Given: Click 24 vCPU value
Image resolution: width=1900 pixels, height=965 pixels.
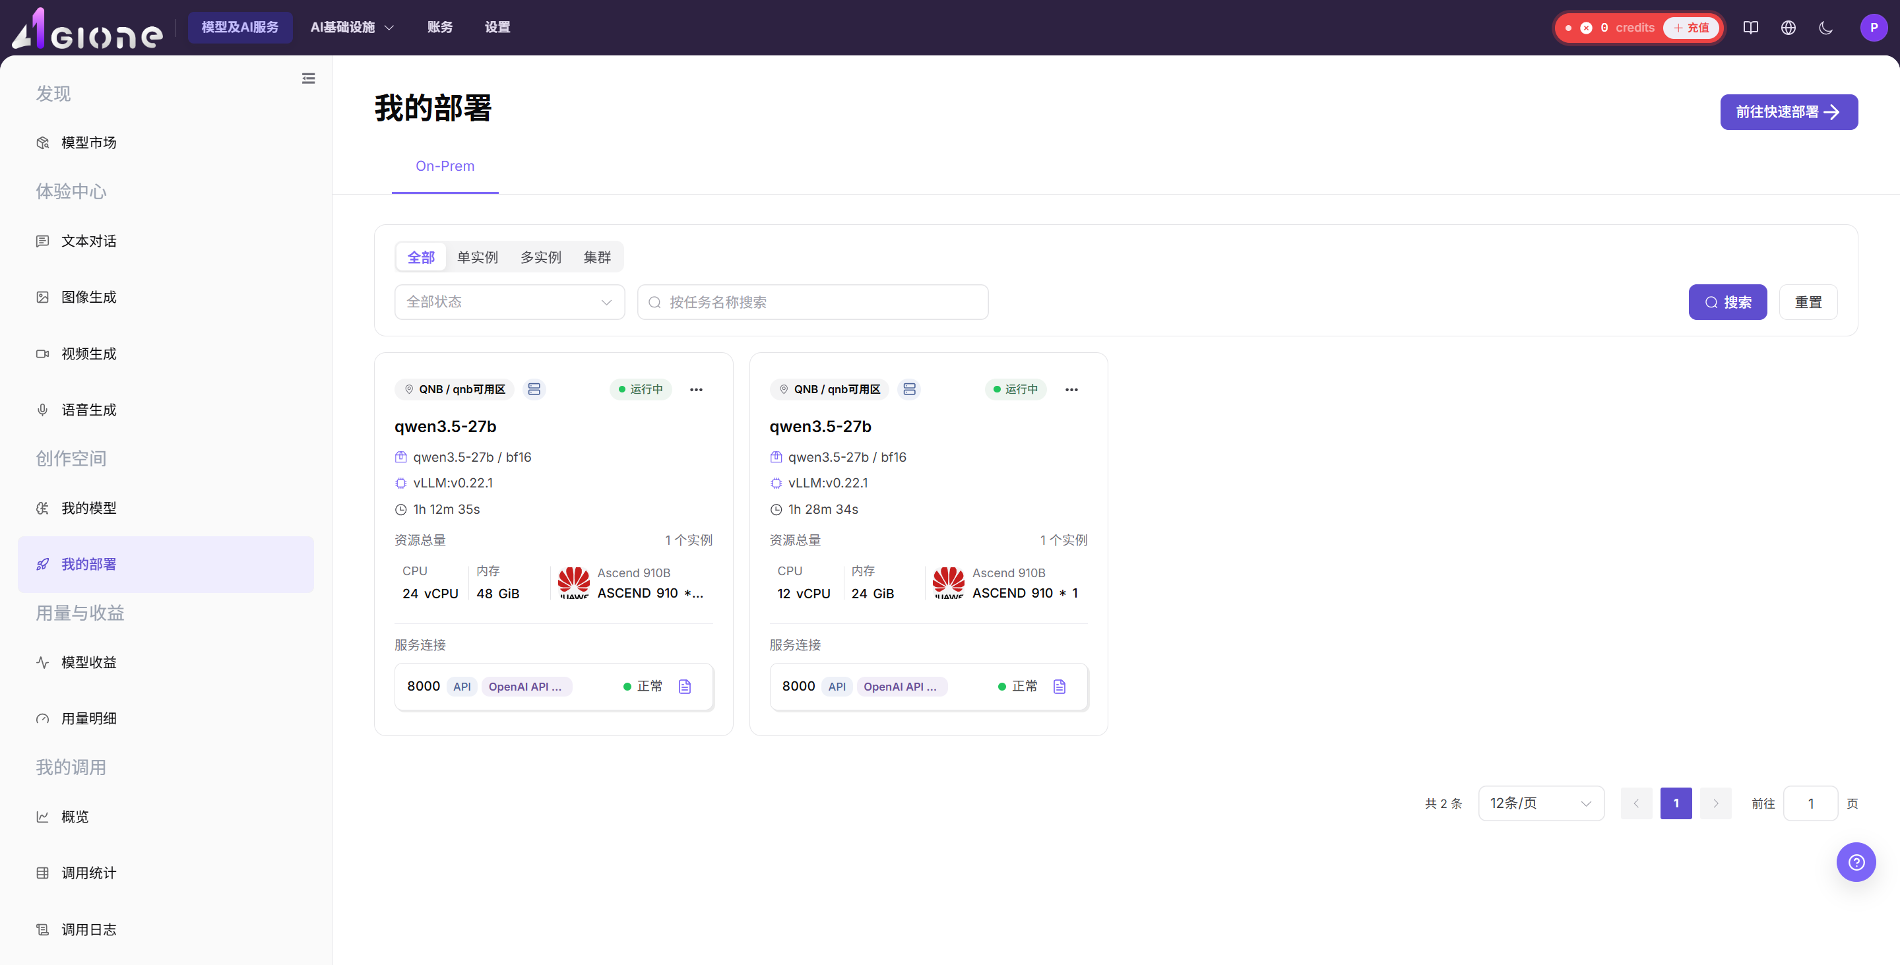Looking at the screenshot, I should click(430, 594).
